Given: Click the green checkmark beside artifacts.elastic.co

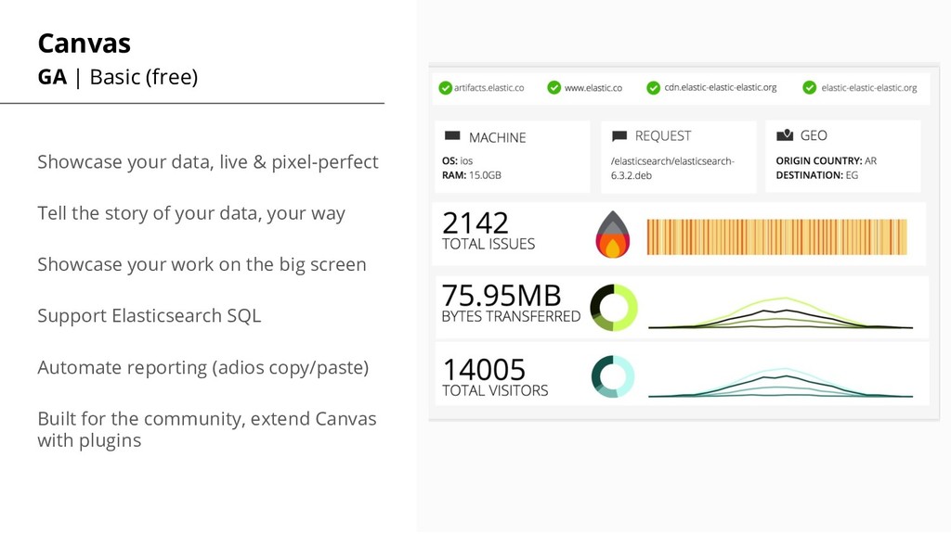Looking at the screenshot, I should tap(445, 88).
